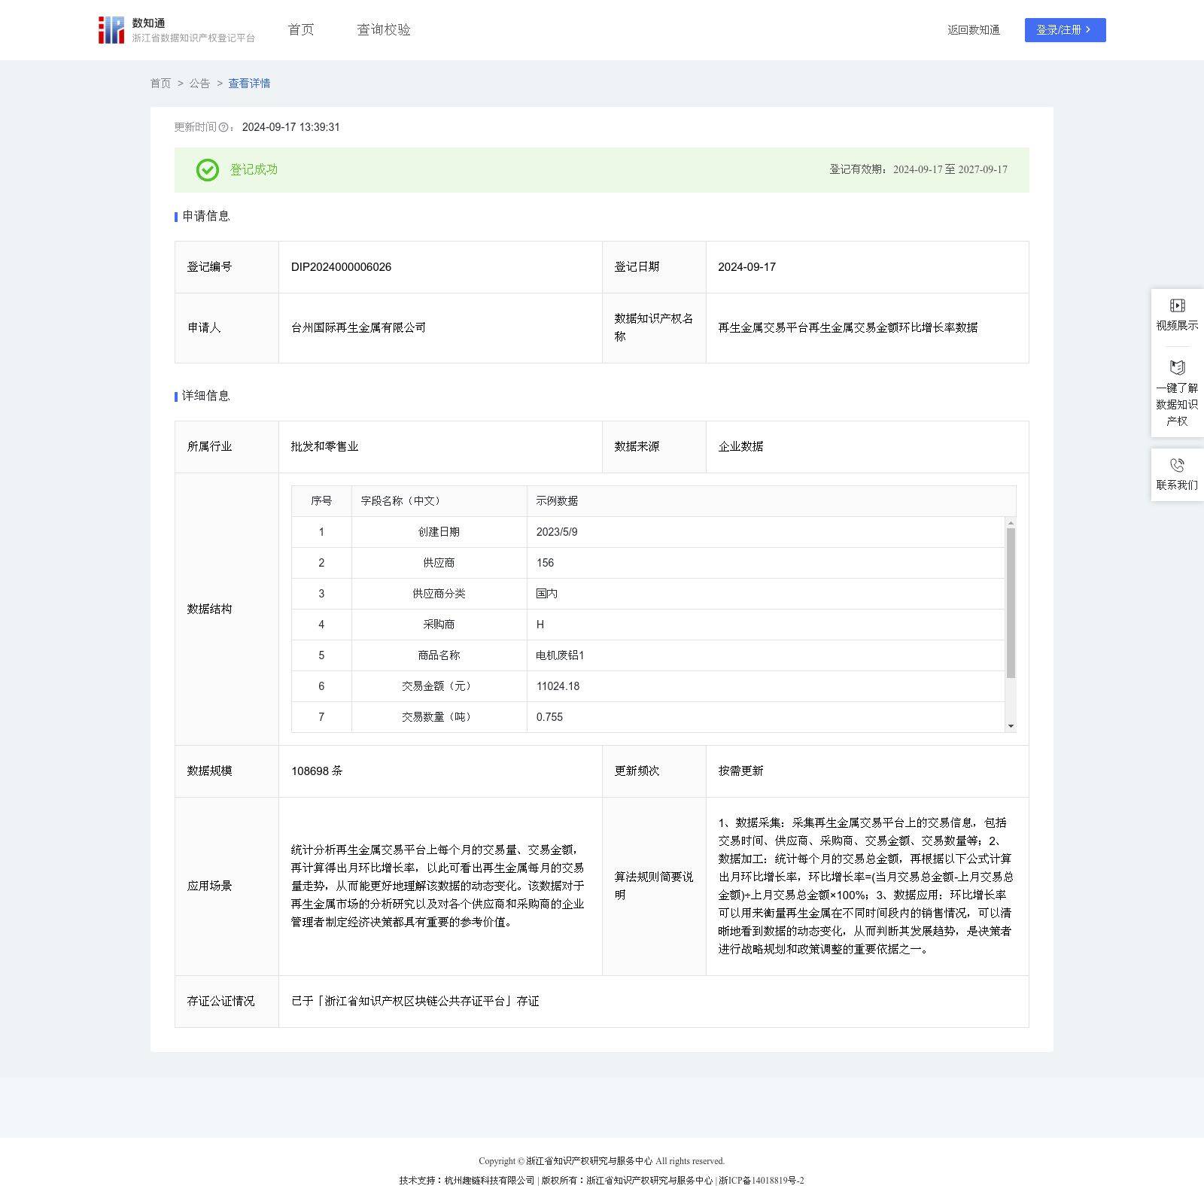Click the 供应商 sample value 156

coord(545,563)
